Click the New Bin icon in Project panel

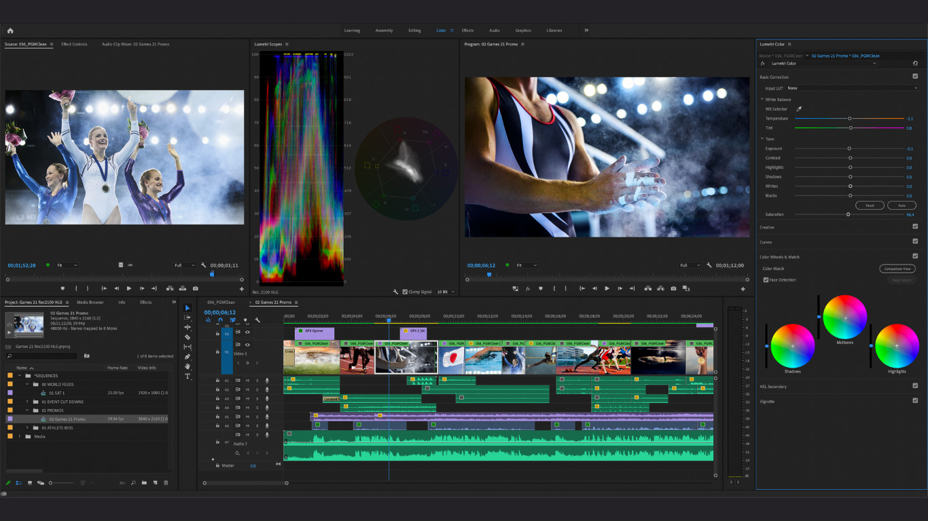coord(144,483)
